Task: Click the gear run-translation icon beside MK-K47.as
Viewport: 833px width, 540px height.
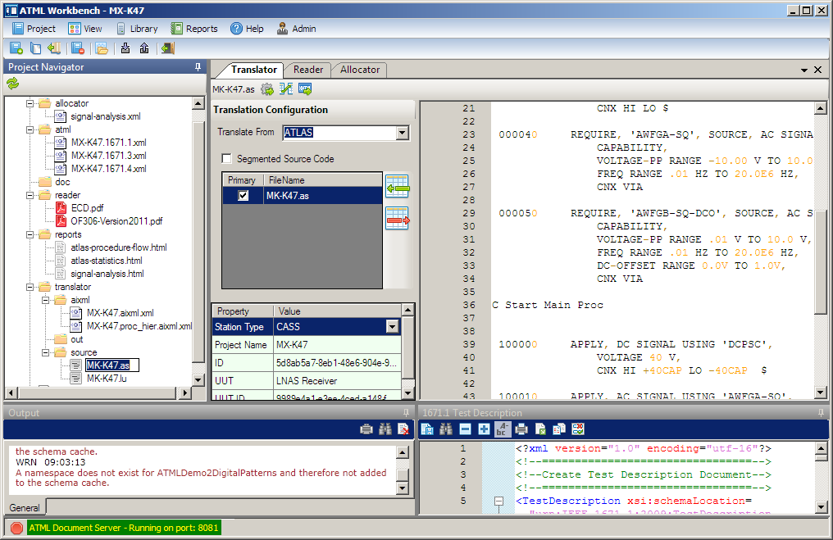Action: point(267,89)
